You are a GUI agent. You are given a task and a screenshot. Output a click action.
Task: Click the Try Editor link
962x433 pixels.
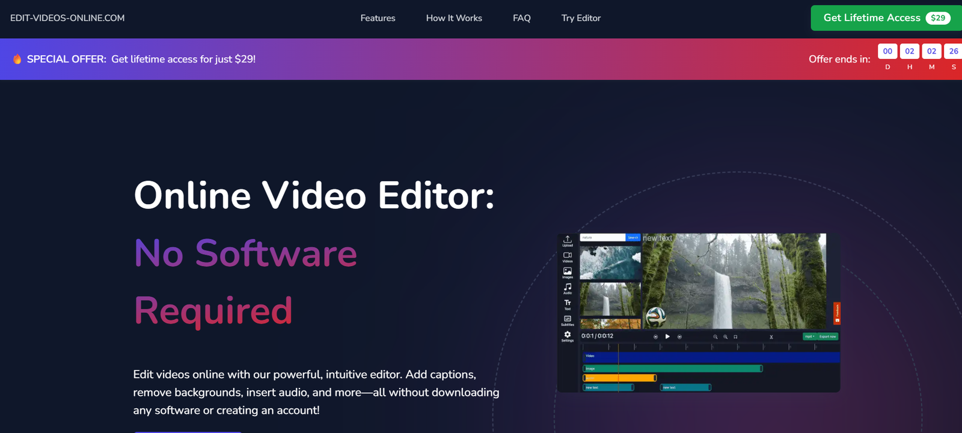point(581,18)
